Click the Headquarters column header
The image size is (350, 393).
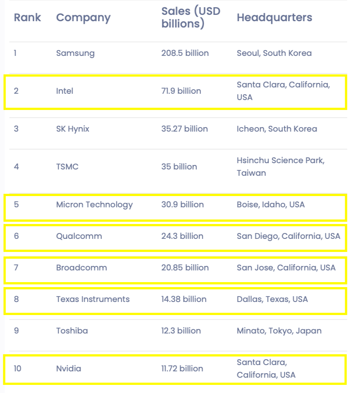(x=274, y=18)
